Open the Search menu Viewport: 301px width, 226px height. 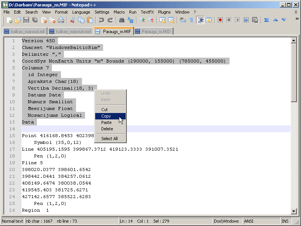[x=32, y=12]
